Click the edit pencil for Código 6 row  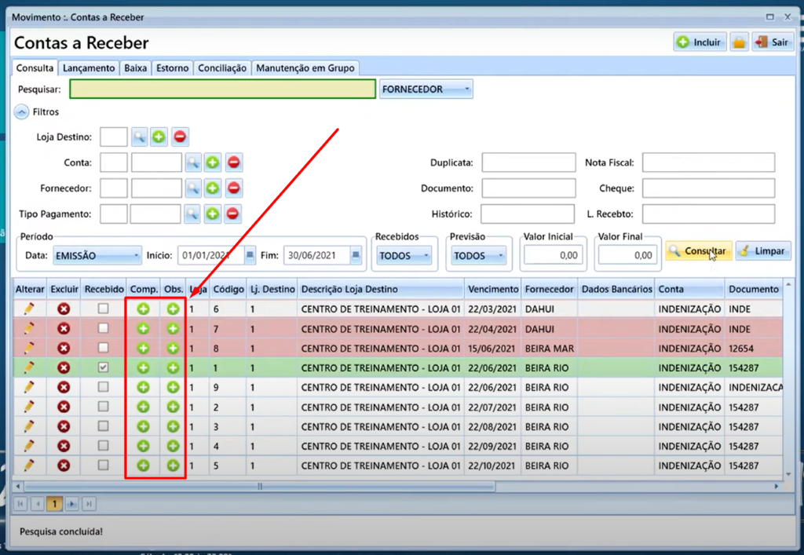(x=29, y=309)
